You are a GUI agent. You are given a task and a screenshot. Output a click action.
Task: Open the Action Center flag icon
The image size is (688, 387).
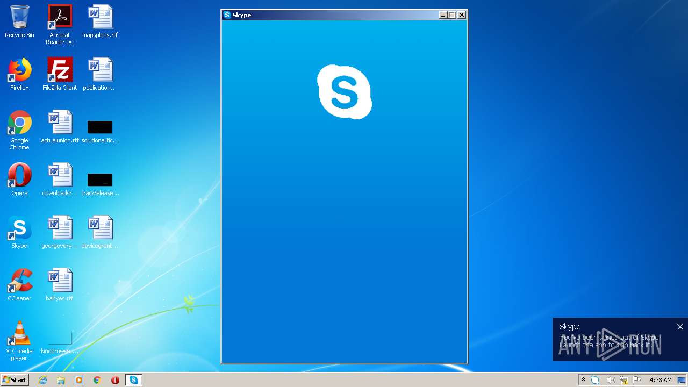pyautogui.click(x=637, y=380)
